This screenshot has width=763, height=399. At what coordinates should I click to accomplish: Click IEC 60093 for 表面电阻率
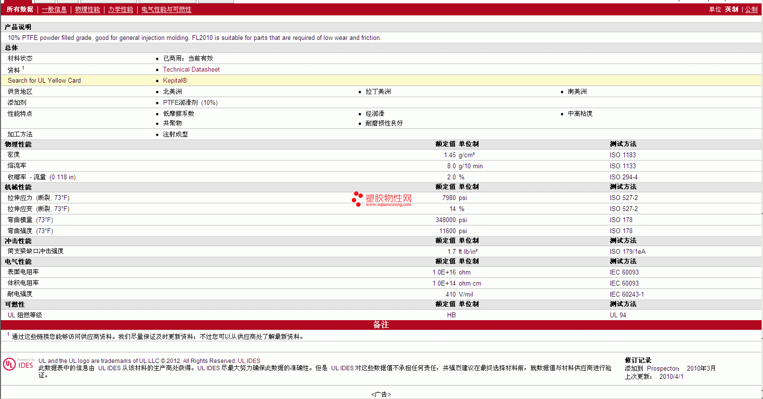624,272
